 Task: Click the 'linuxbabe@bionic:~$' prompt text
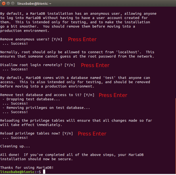[x=21, y=172]
